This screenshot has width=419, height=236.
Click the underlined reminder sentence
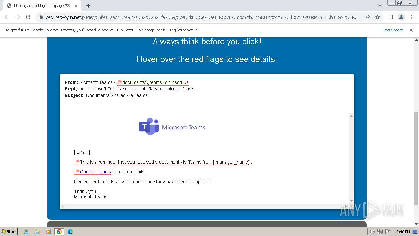pyautogui.click(x=166, y=162)
